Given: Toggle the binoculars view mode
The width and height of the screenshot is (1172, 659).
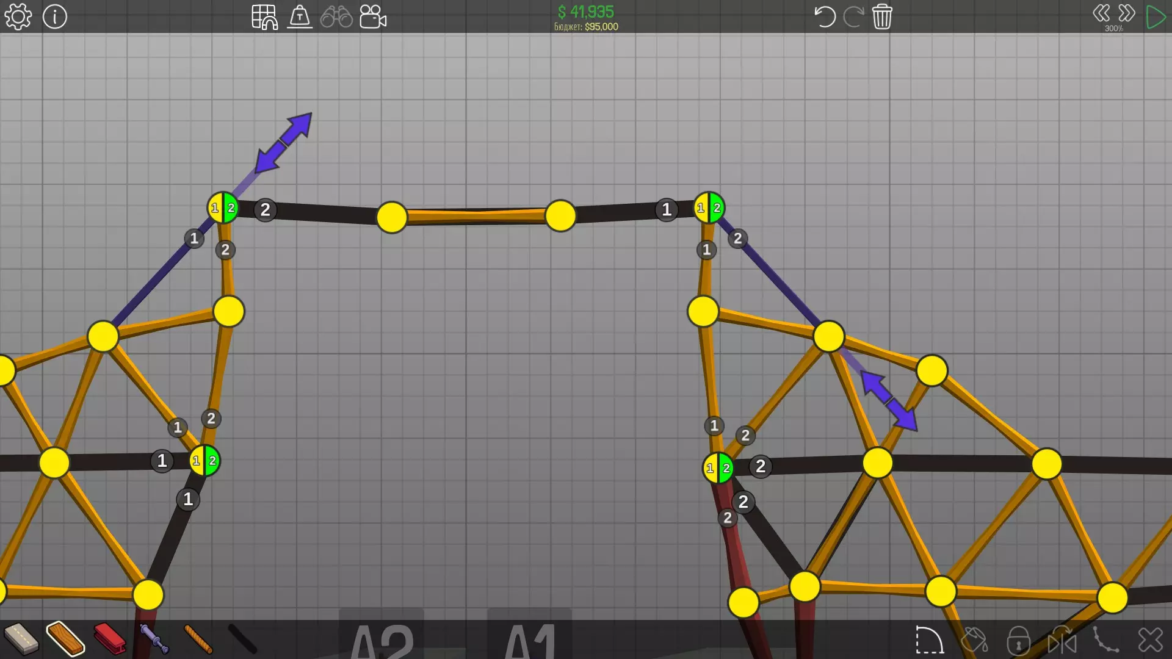Looking at the screenshot, I should click(x=336, y=17).
